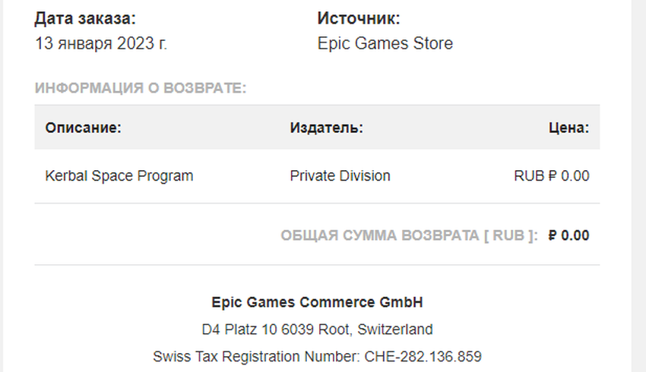Image resolution: width=646 pixels, height=372 pixels.
Task: Click the tax number CHE-282.136.859
Action: [x=421, y=356]
